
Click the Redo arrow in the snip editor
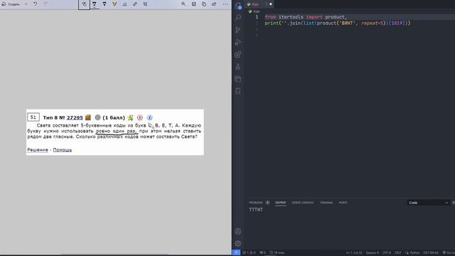point(45,4)
